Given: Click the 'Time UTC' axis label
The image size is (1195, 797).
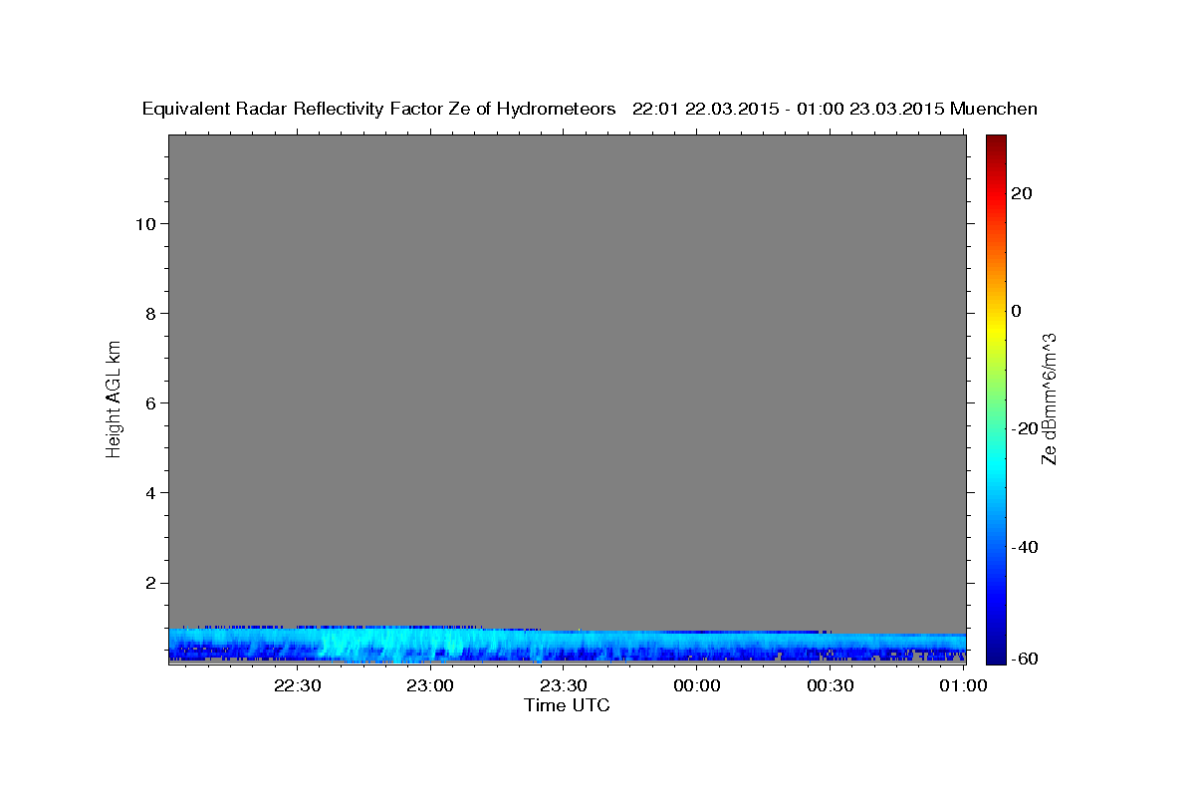Looking at the screenshot, I should click(567, 705).
